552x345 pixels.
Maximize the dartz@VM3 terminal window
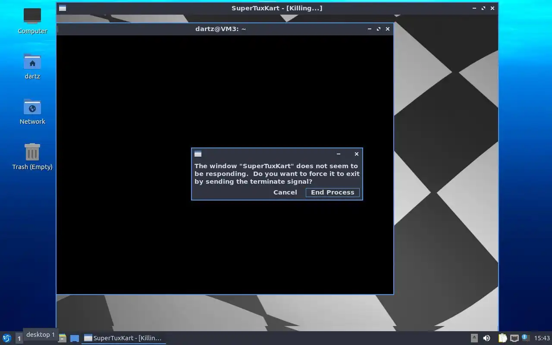(x=379, y=29)
